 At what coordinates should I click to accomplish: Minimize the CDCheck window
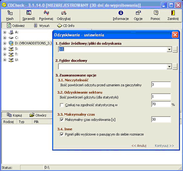tap(164, 5)
